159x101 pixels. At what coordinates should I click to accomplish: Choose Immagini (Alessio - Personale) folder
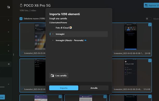coord(70,40)
